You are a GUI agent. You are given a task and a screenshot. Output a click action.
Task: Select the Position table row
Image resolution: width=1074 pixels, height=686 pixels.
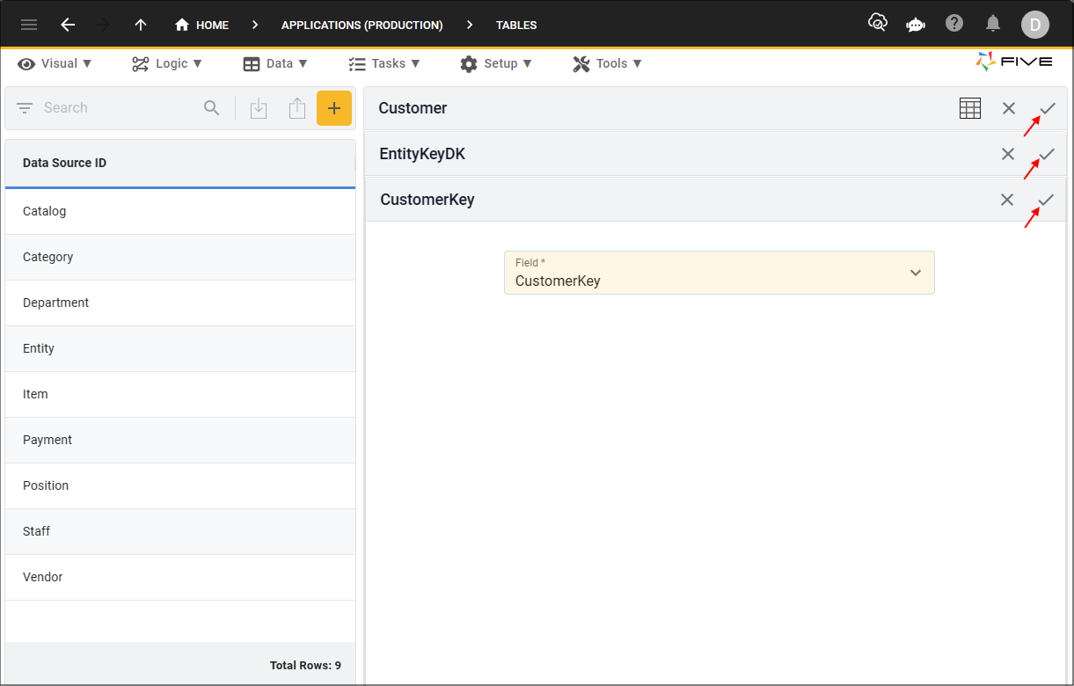coord(180,485)
